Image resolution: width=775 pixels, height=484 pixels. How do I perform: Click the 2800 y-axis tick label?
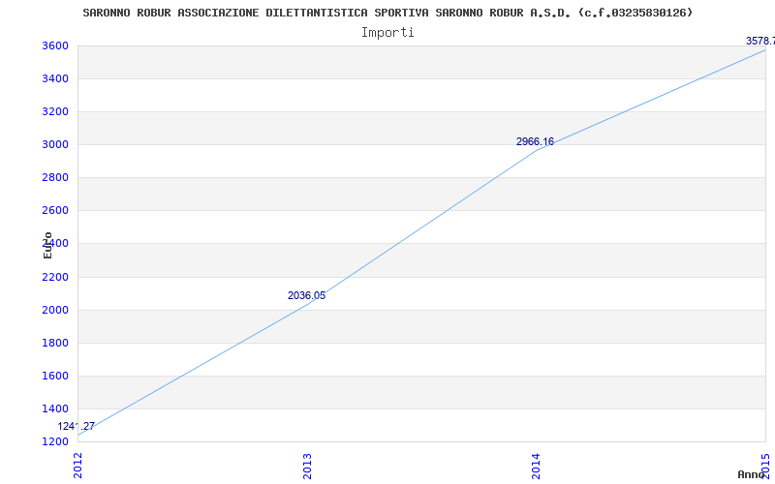coord(55,177)
